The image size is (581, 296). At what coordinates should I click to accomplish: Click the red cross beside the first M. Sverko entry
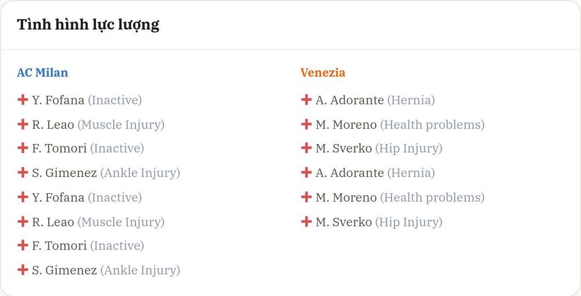point(306,148)
